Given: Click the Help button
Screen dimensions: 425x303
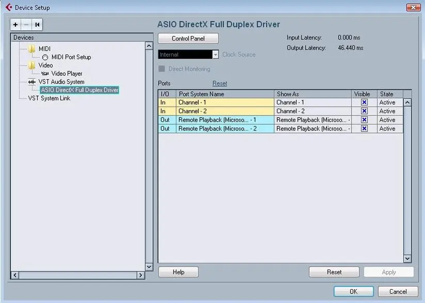Looking at the screenshot, I should 178,272.
